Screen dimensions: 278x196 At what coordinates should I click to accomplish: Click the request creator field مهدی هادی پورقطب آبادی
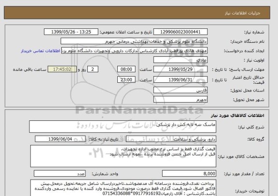(x=134, y=51)
